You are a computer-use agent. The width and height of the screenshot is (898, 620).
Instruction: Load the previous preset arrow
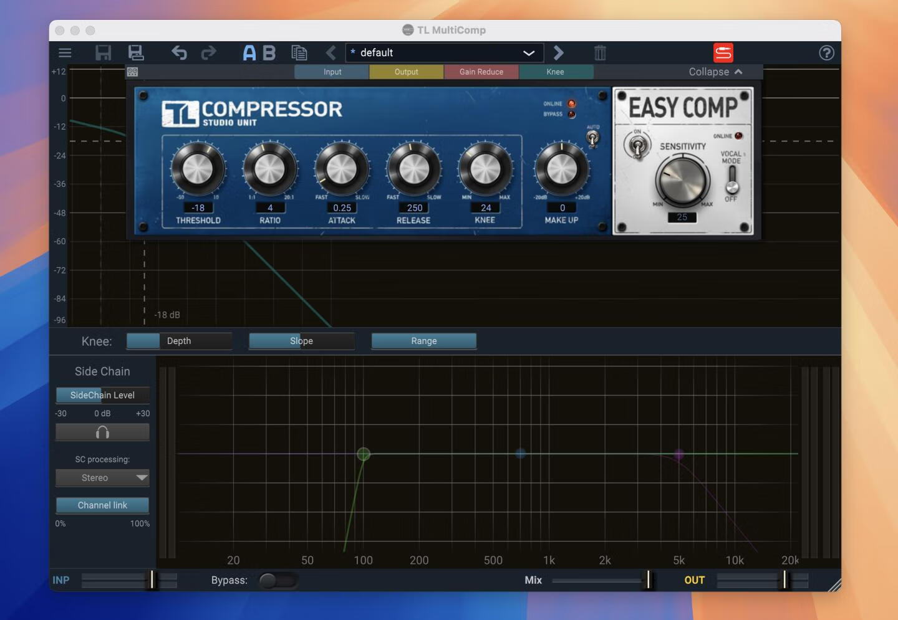331,53
